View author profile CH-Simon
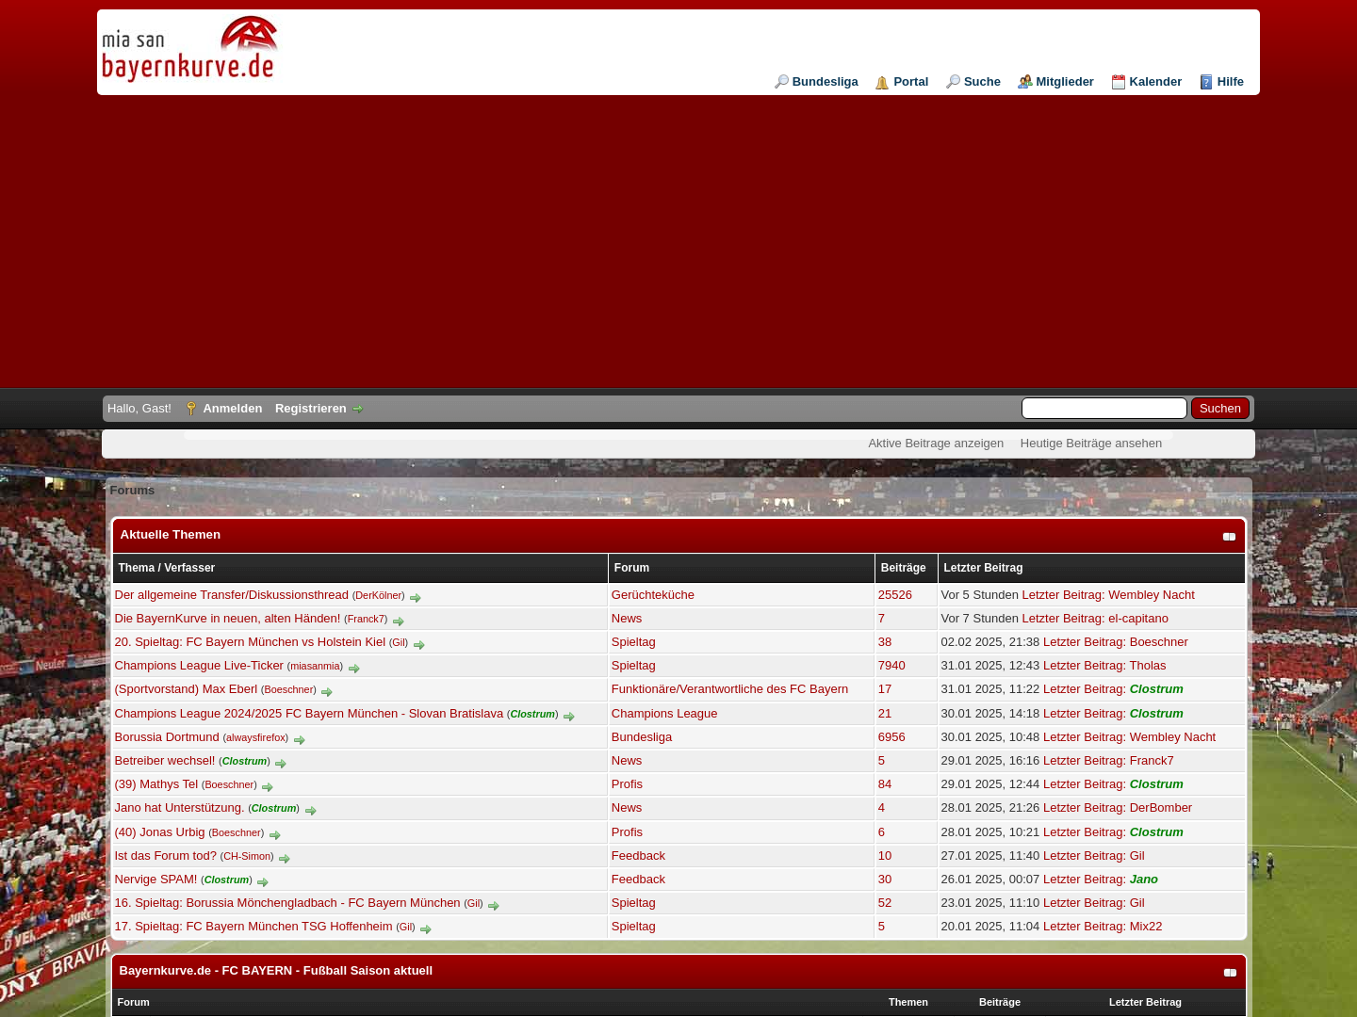 (x=247, y=857)
